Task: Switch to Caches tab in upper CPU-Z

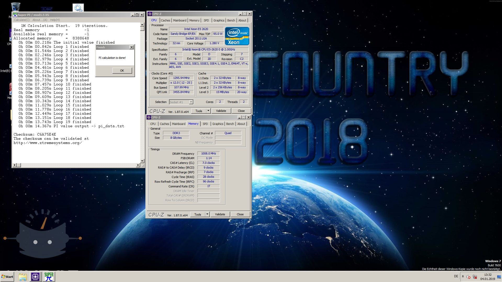Action: (165, 20)
